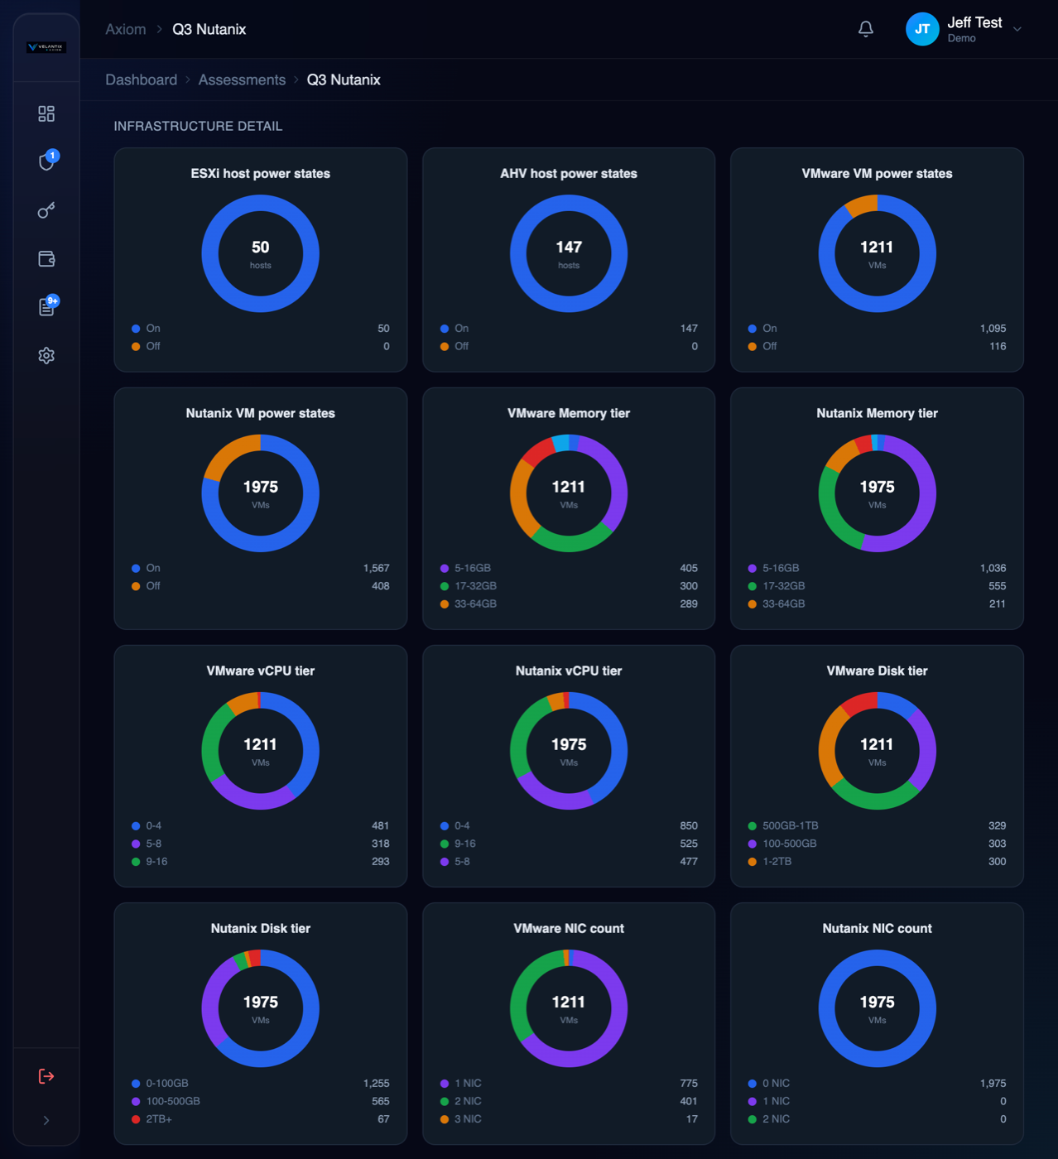The image size is (1058, 1159).
Task: Click value 1,567 in Nutanix VM power states
Action: (376, 568)
